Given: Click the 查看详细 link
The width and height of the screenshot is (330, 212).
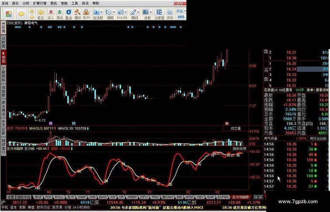Looking at the screenshot, I should click(x=322, y=90).
